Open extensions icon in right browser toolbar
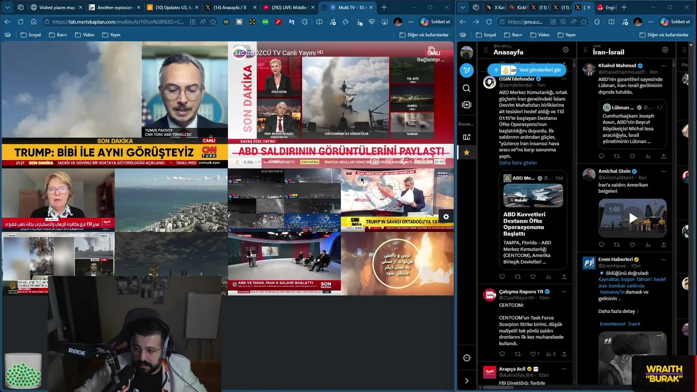 [597, 22]
